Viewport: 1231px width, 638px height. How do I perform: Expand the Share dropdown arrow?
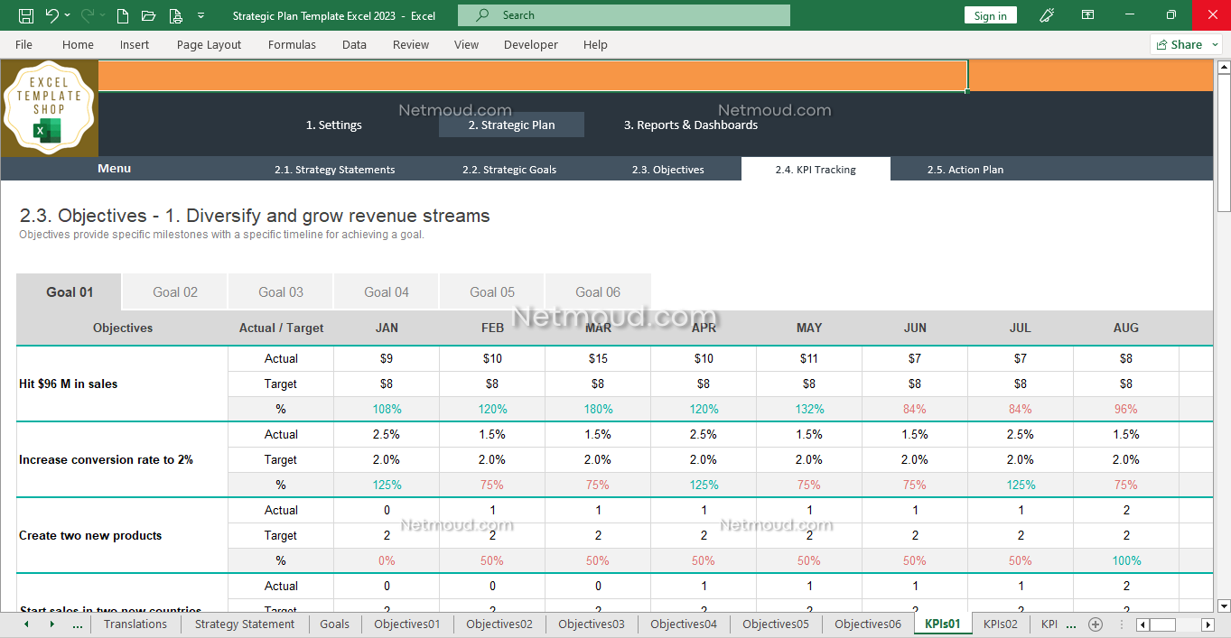[x=1215, y=45]
